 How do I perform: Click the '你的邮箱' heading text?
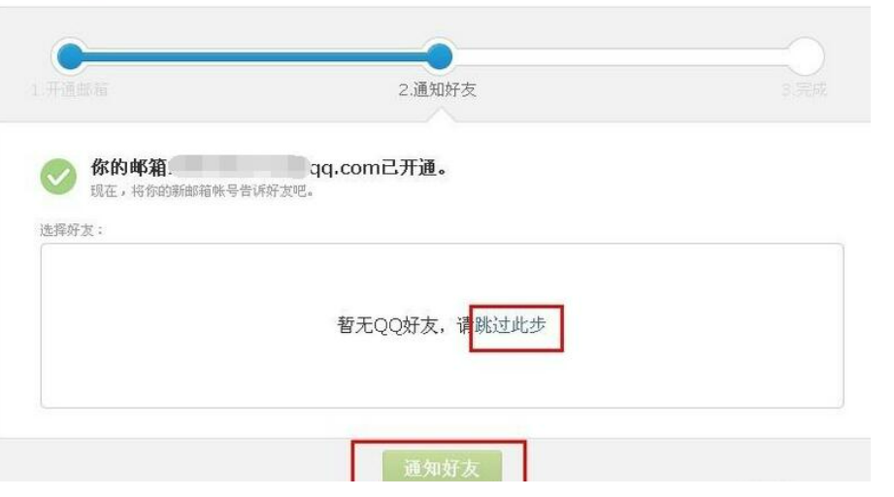(128, 168)
